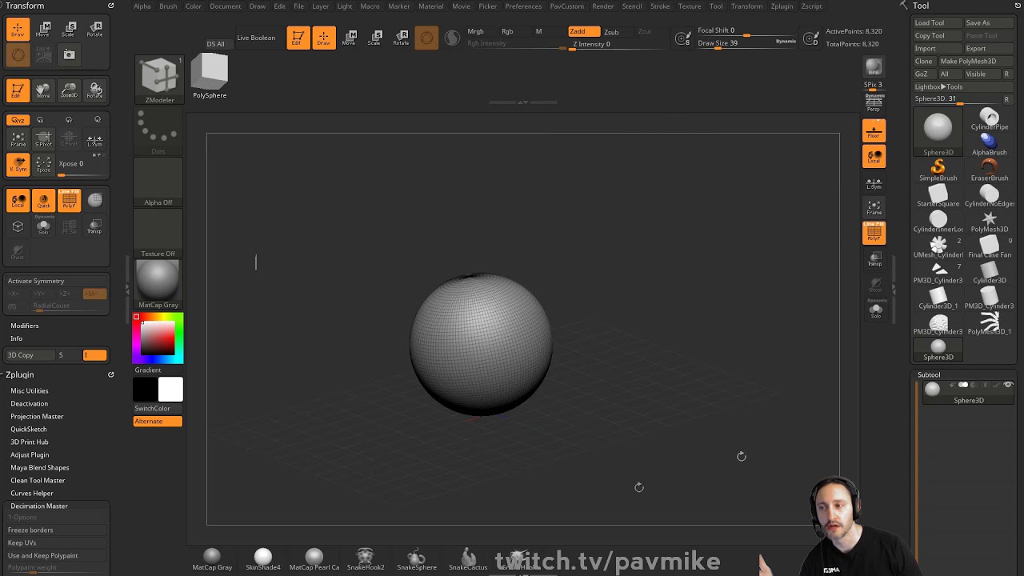Select the Zoom3D navigation icon
This screenshot has height=576, width=1024.
69,90
